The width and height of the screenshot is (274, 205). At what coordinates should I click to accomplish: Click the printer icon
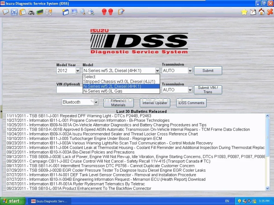pyautogui.click(x=91, y=12)
